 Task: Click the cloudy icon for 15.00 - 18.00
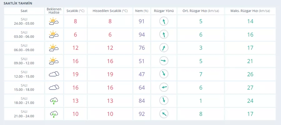click(54, 87)
